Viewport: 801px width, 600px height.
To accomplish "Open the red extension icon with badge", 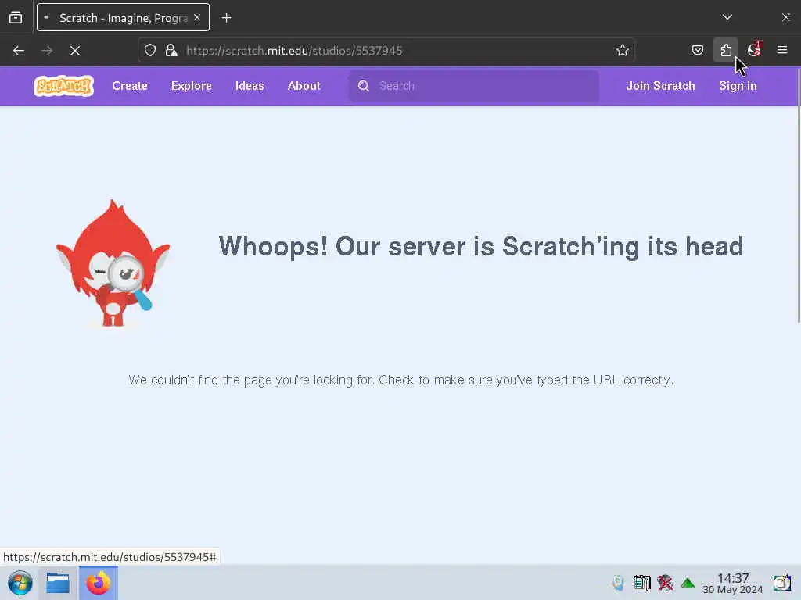I will tap(754, 49).
